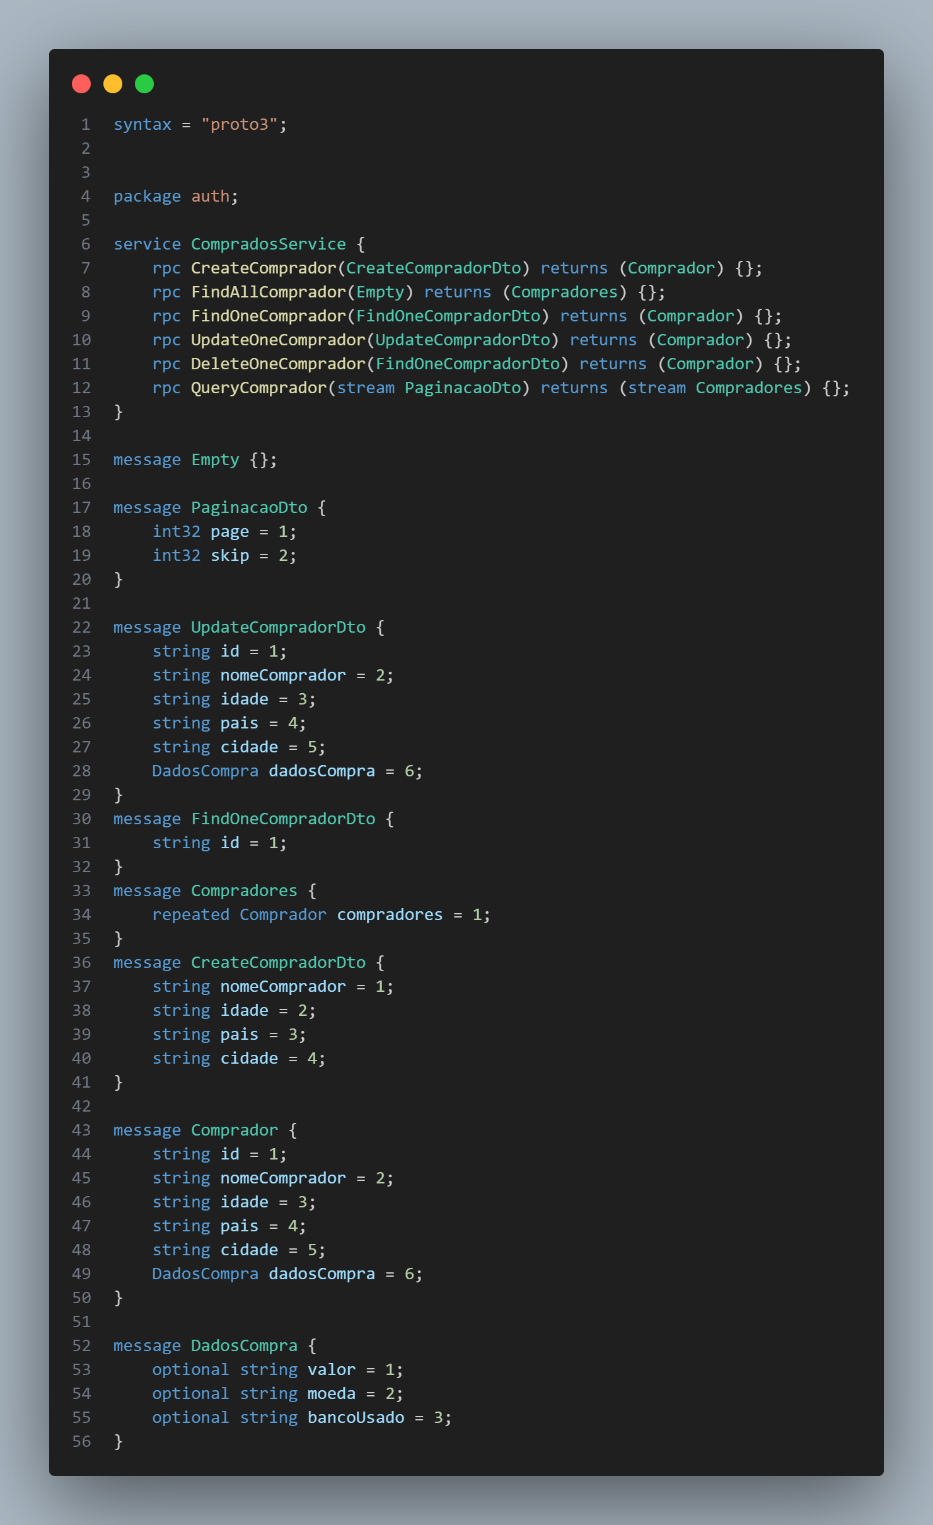Click QueryComprador rpc method name
The image size is (933, 1525).
(259, 388)
